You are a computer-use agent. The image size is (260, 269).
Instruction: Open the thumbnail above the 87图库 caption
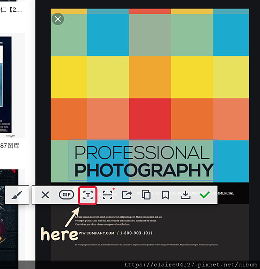click(x=6, y=85)
